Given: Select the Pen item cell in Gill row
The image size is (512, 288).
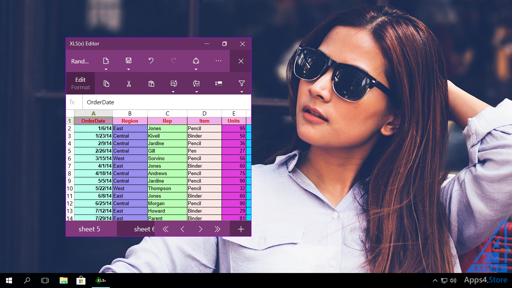Looking at the screenshot, I should 204,151.
